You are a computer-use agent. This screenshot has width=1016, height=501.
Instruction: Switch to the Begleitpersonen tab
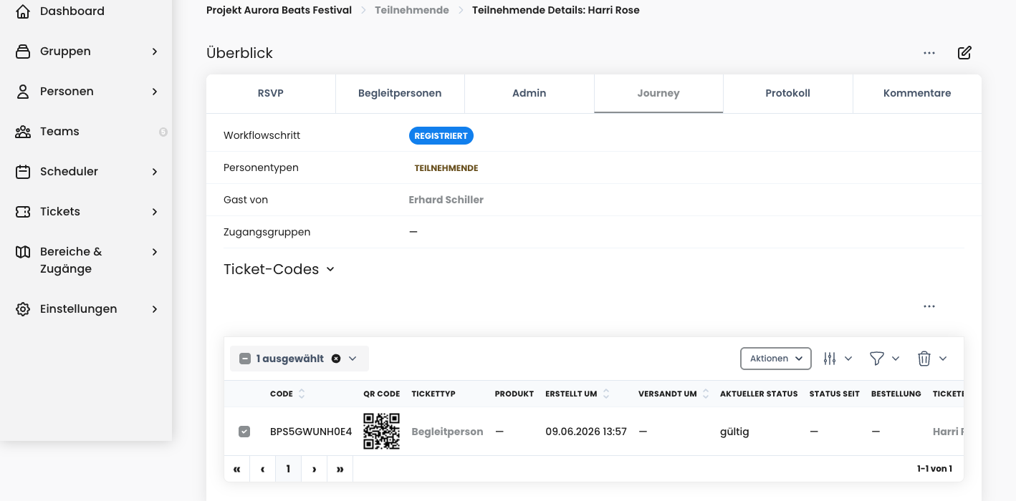click(400, 94)
